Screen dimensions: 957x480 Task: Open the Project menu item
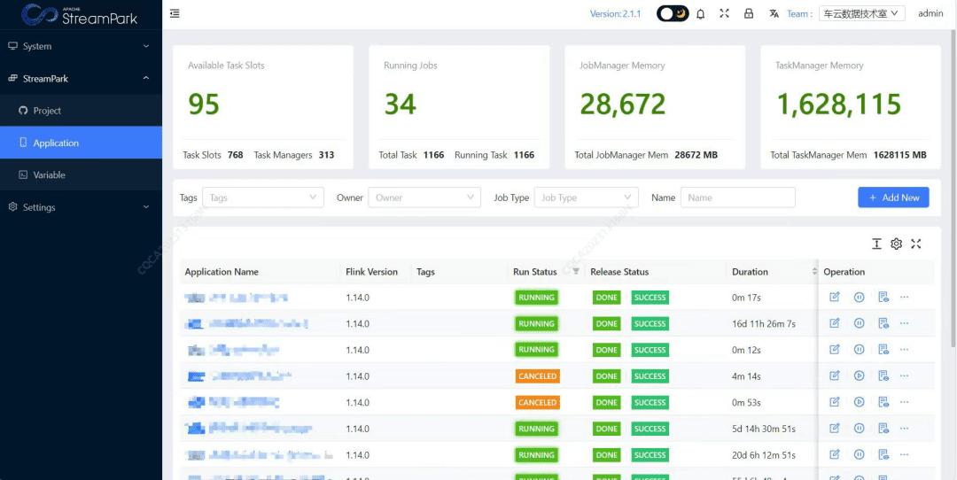(x=47, y=111)
